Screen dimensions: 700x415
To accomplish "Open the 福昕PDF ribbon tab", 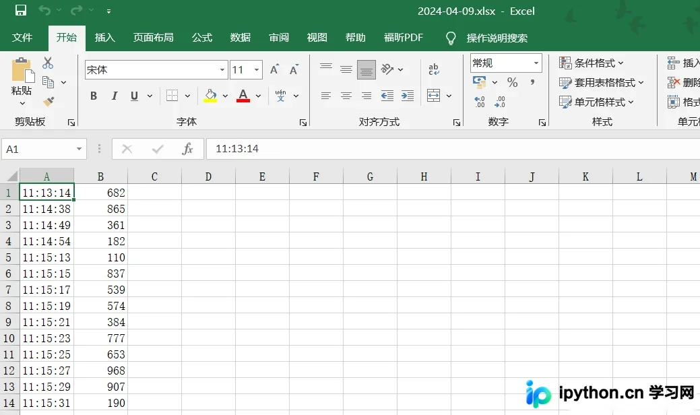I will (403, 38).
